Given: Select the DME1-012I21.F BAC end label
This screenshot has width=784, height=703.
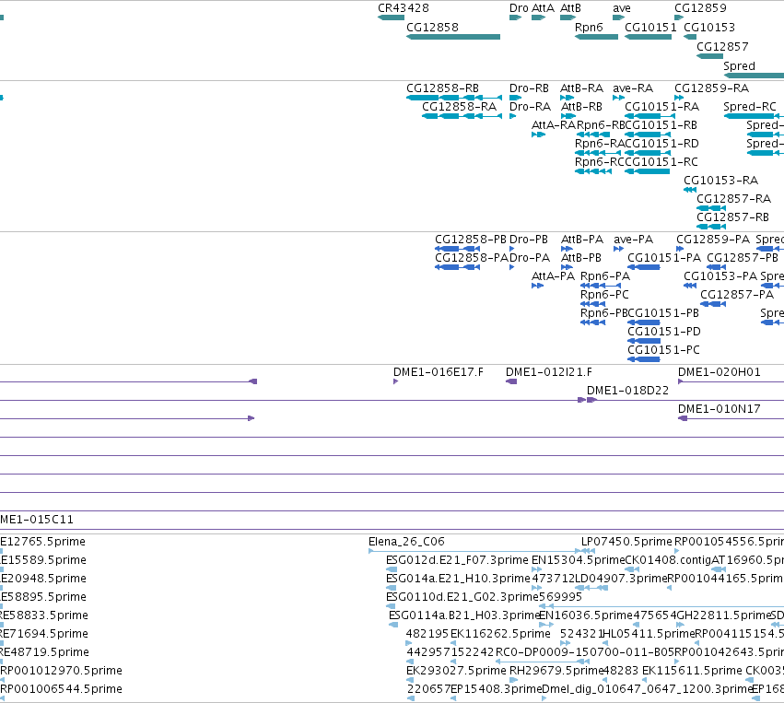Looking at the screenshot, I should coord(548,372).
